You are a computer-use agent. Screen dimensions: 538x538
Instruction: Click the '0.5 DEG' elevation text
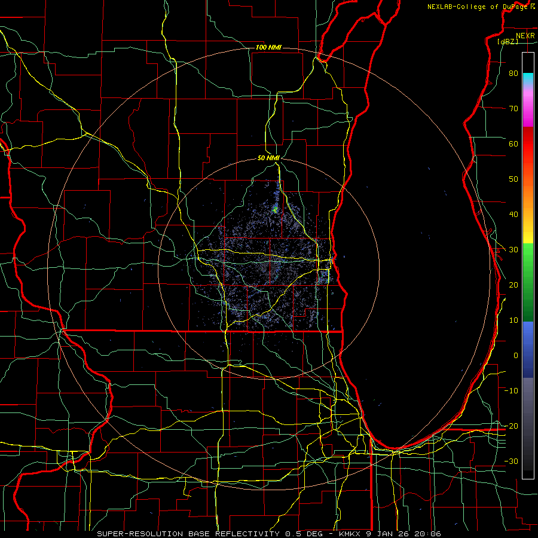[x=305, y=534]
